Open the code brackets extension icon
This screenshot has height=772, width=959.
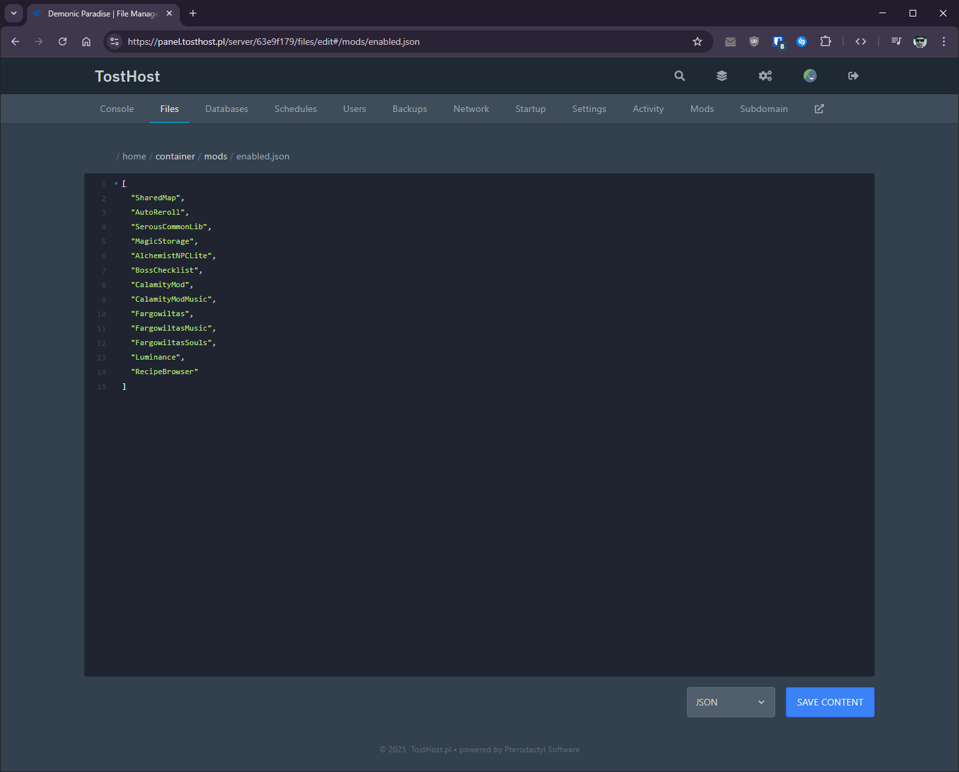click(861, 41)
